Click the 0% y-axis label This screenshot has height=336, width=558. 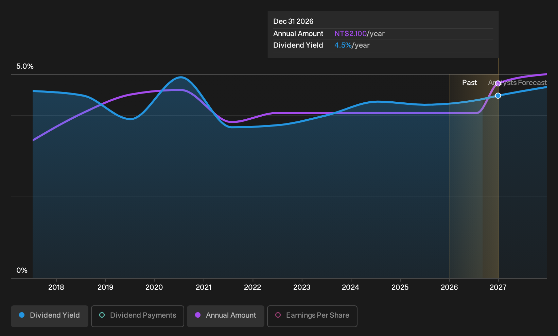click(22, 270)
